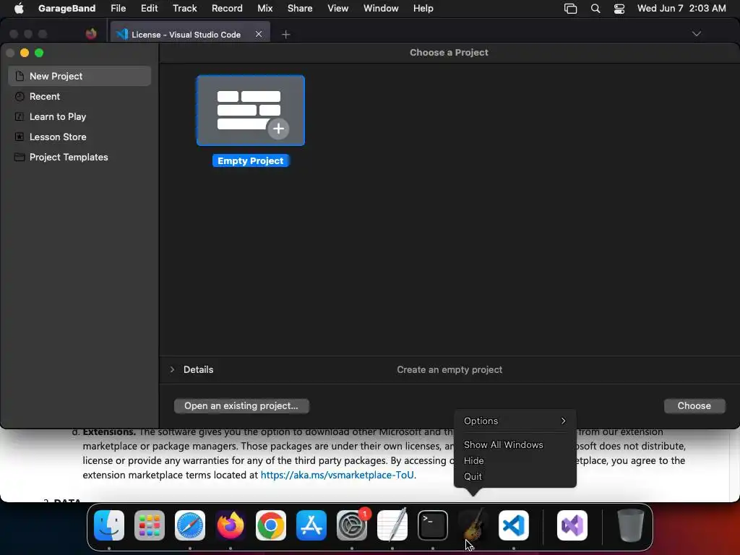This screenshot has height=555, width=740.
Task: Open the Trash in the Dock
Action: coord(630,525)
